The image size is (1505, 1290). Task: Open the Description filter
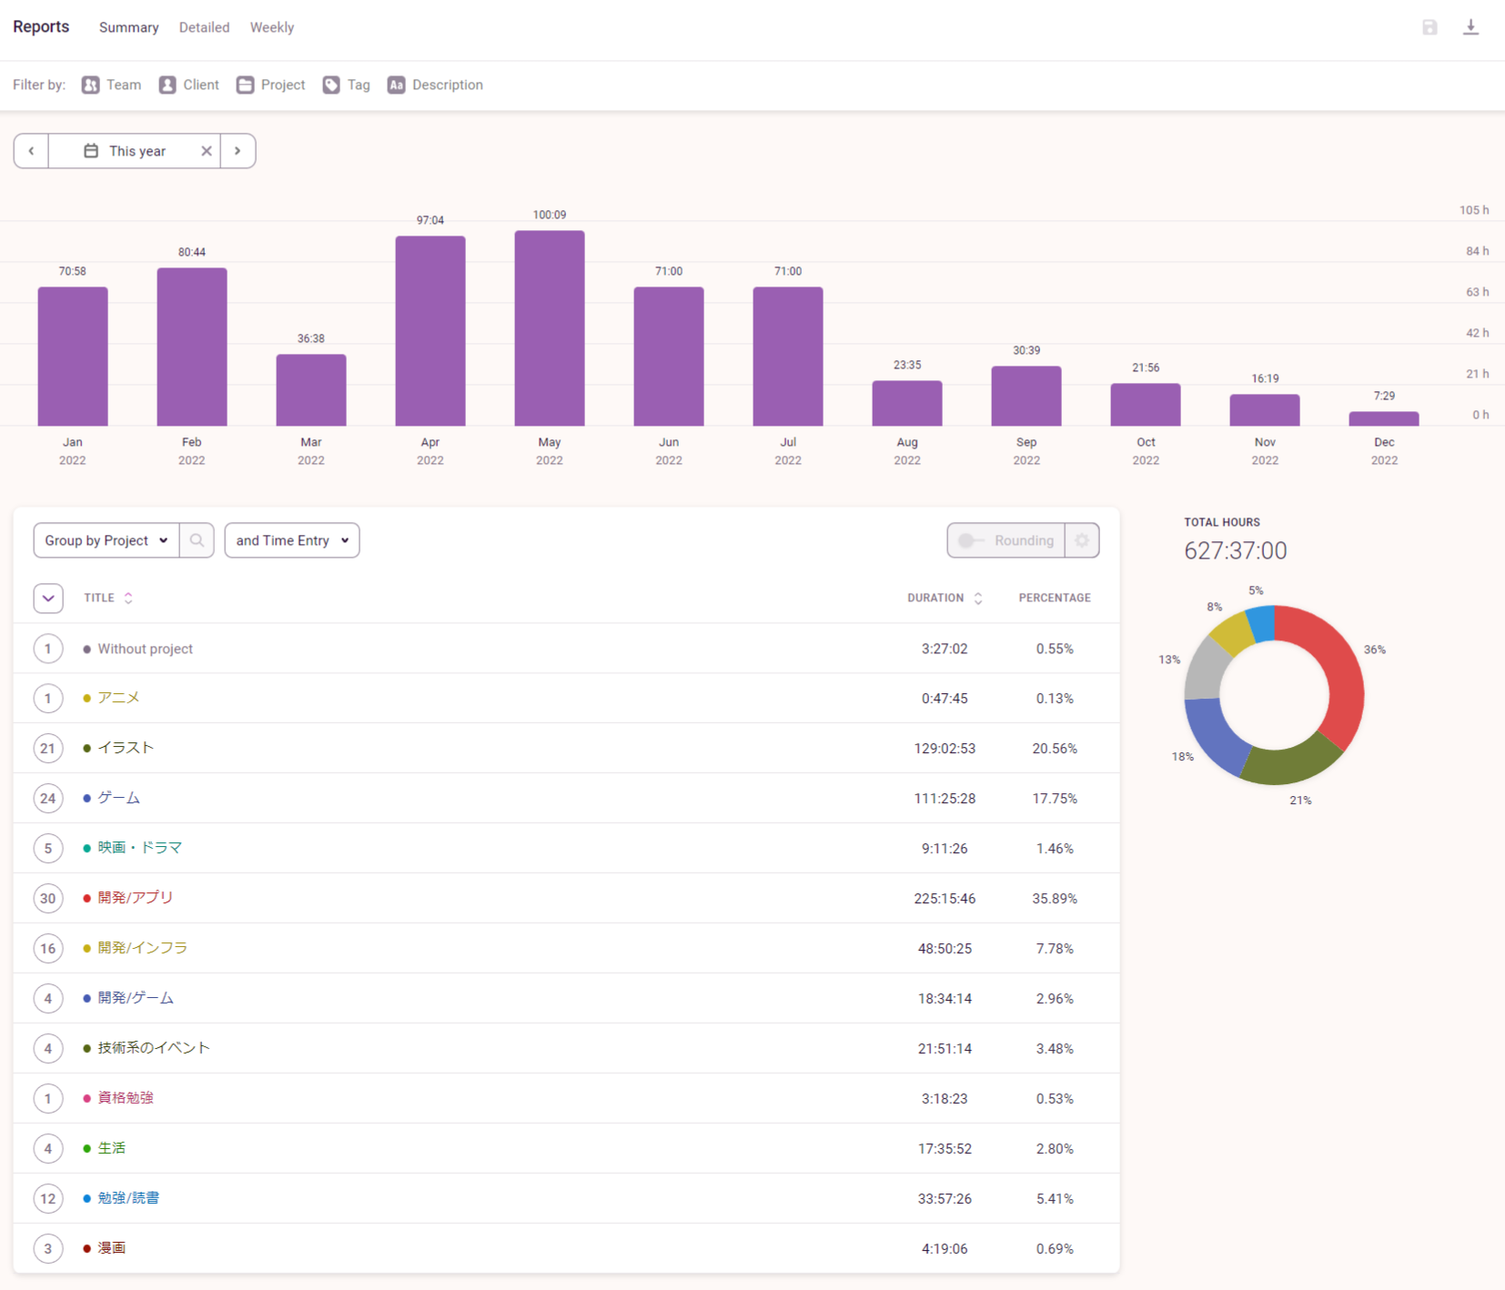pos(435,85)
